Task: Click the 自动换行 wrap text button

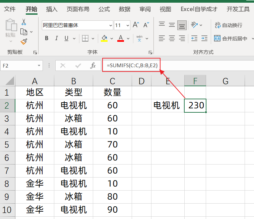Action: (229, 25)
